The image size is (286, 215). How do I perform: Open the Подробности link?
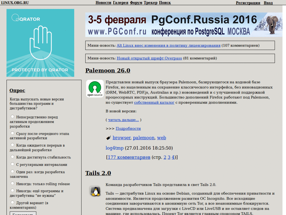point(128,128)
